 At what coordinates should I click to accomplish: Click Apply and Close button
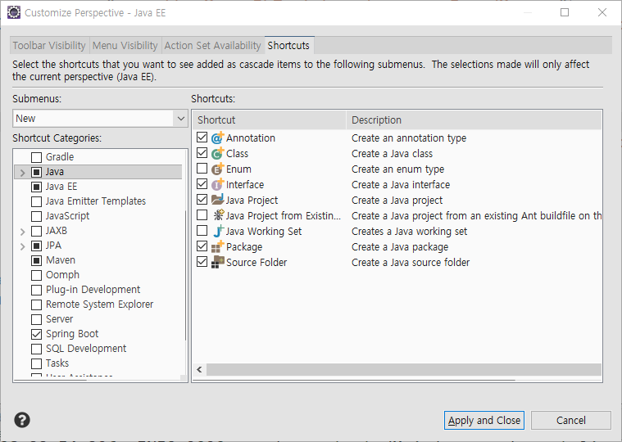[484, 420]
